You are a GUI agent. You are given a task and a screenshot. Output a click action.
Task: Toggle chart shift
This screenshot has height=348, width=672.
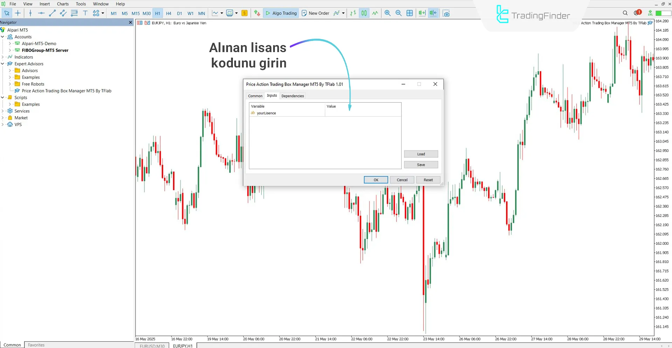433,13
